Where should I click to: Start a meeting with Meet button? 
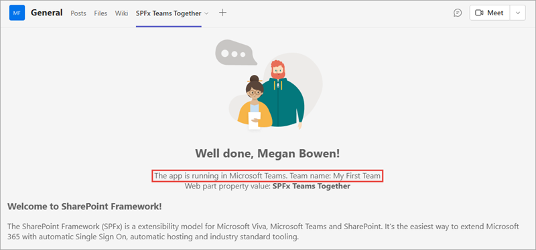pyautogui.click(x=490, y=13)
